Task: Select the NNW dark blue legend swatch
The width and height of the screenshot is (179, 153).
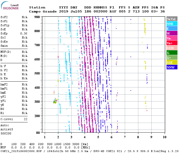Action: (x=172, y=67)
